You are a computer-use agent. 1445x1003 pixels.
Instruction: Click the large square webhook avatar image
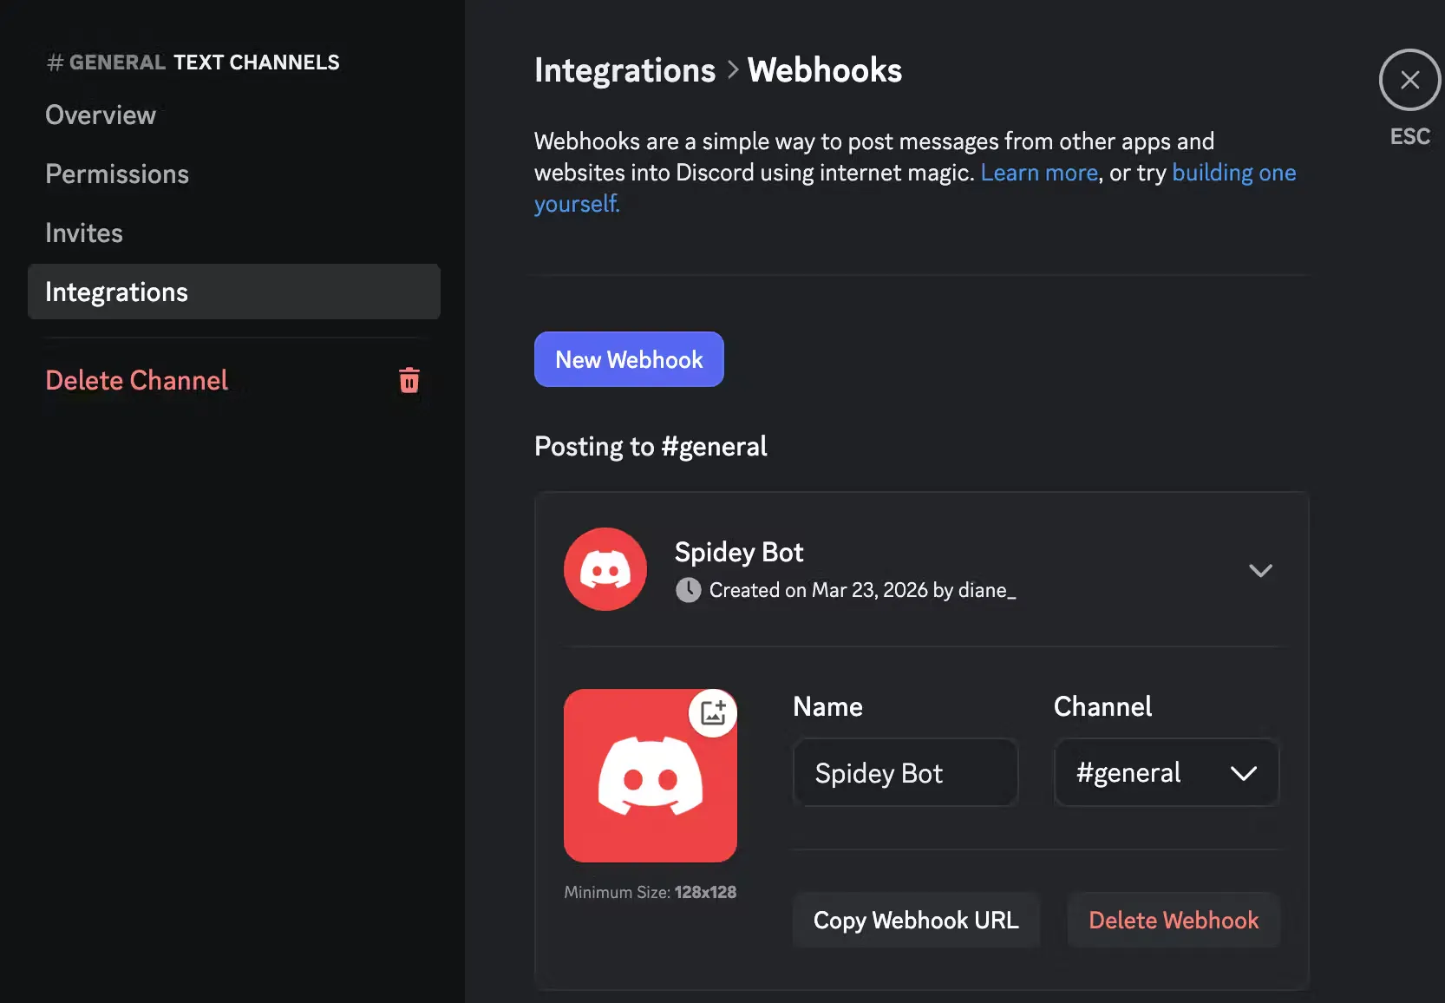point(651,776)
